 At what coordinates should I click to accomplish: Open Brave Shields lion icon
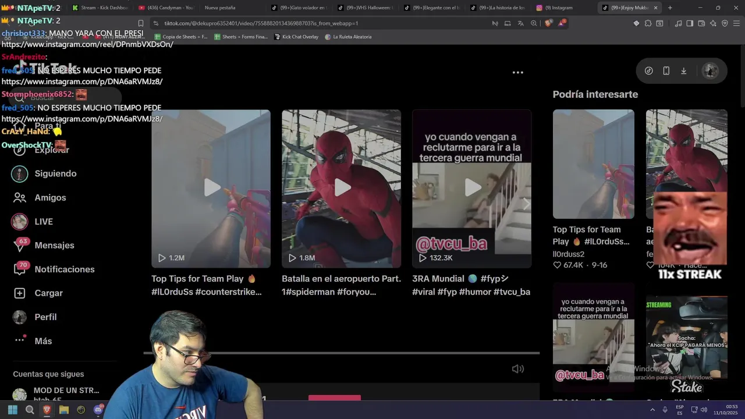pyautogui.click(x=548, y=23)
